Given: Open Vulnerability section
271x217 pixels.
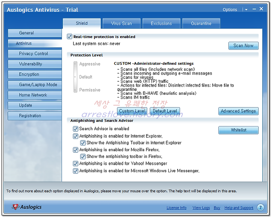Looking at the screenshot, I should point(35,64).
